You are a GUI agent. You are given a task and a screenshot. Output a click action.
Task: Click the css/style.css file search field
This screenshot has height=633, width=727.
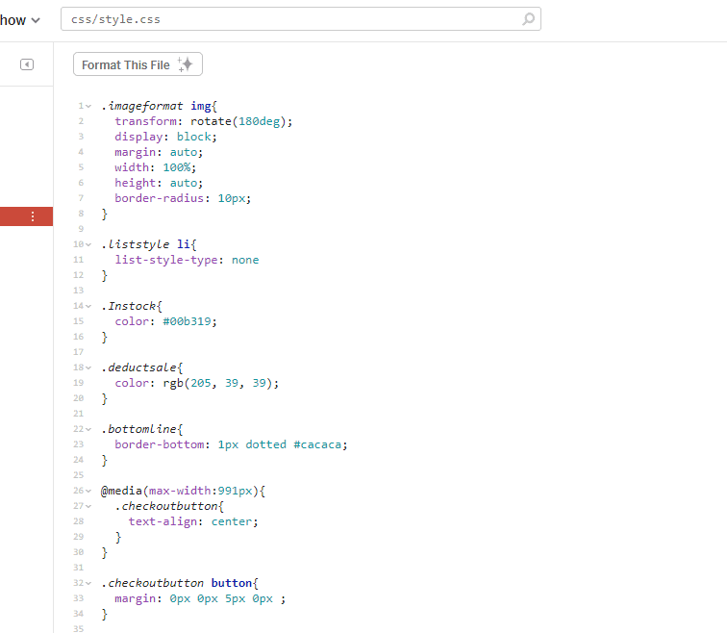point(288,19)
